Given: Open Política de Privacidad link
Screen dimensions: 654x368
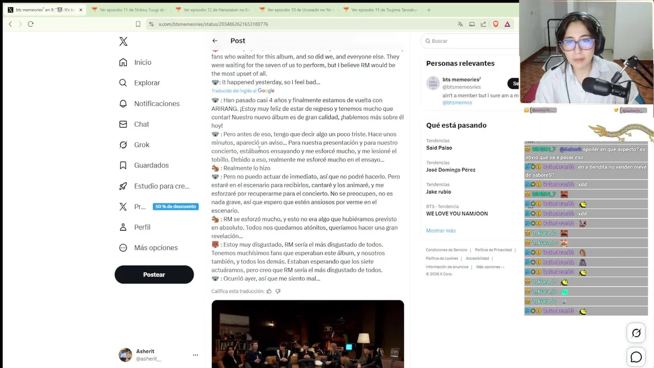Looking at the screenshot, I should pos(493,250).
